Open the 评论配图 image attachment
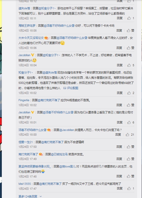The width and height of the screenshot is (142, 198). (x=71, y=88)
